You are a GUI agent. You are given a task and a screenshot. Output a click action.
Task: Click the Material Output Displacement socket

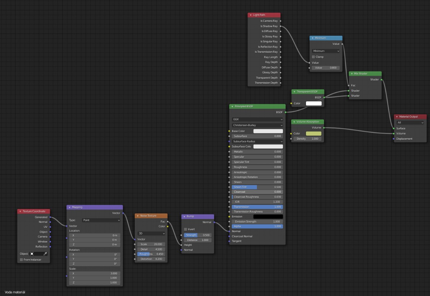click(x=394, y=139)
